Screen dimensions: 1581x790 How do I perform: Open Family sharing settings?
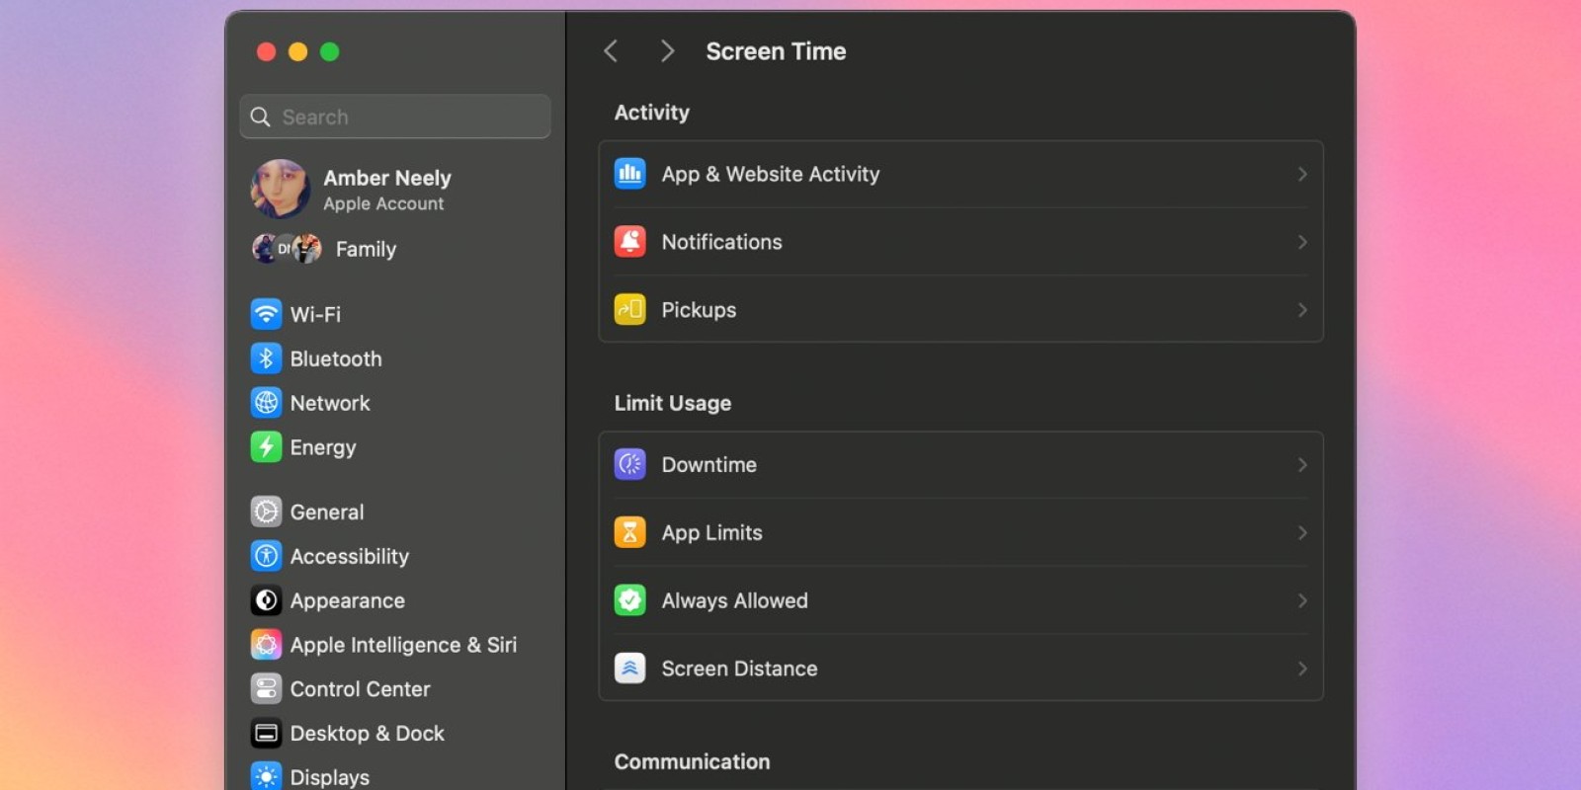click(x=395, y=249)
